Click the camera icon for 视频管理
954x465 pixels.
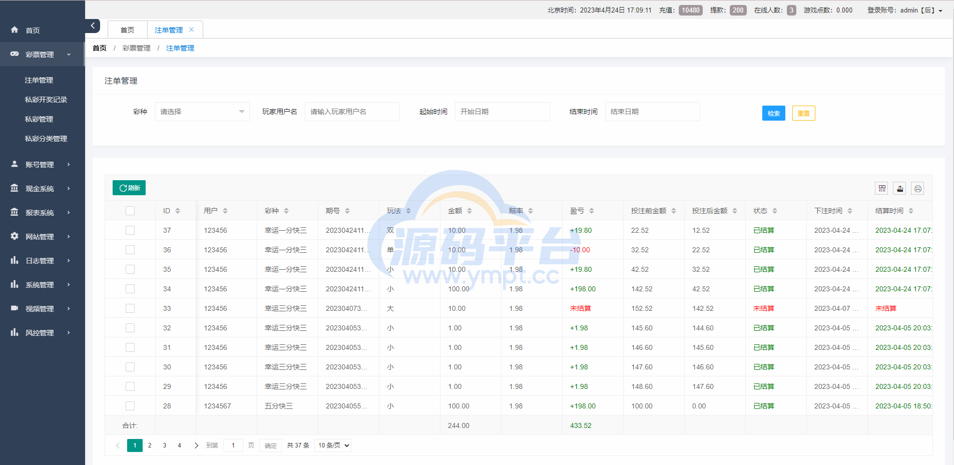[x=15, y=308]
